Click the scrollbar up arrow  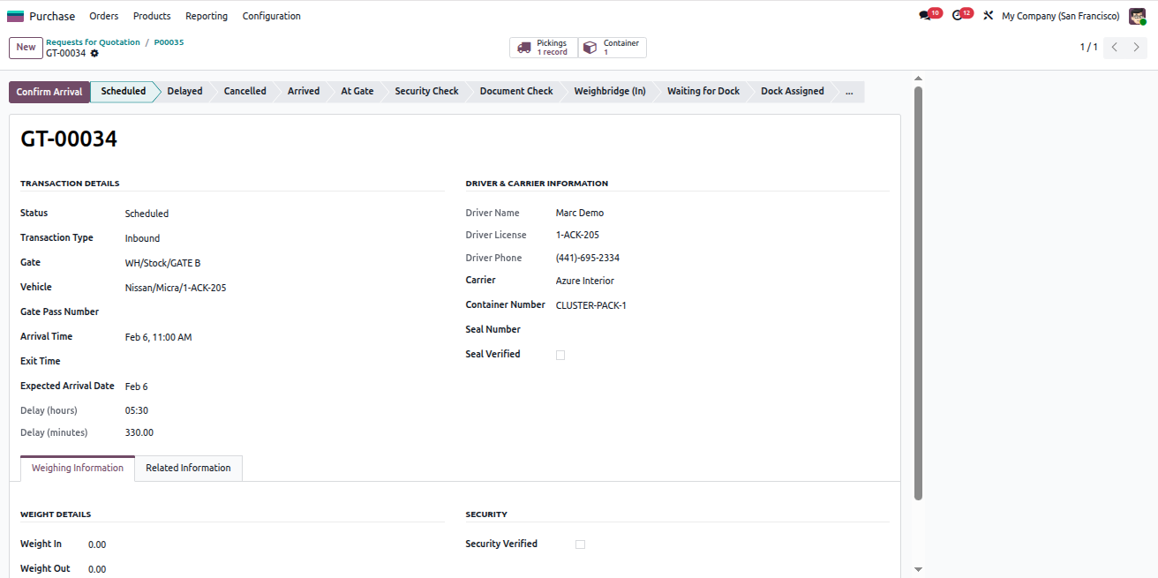[x=918, y=79]
